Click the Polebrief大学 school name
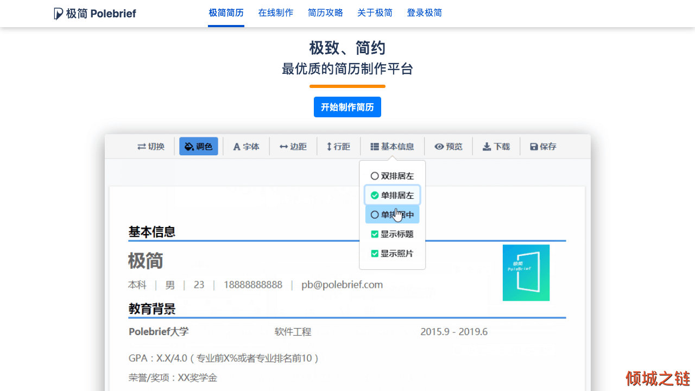695x391 pixels. [x=159, y=332]
